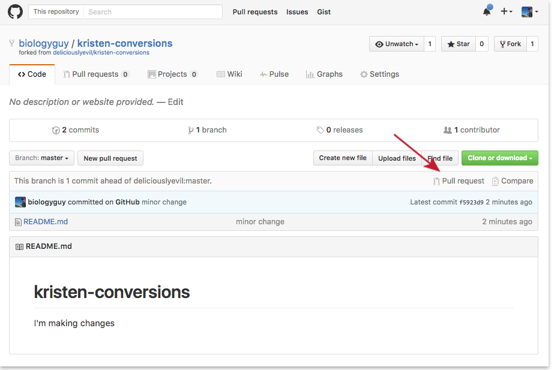554x370 pixels.
Task: Click the Find file button
Action: click(x=440, y=158)
